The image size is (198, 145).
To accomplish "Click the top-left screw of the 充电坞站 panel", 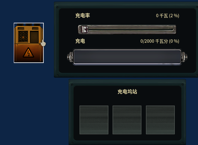I will point(72,85).
